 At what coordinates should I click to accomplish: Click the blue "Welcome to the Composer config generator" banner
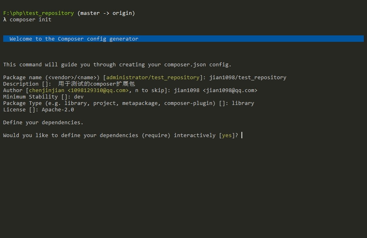[x=183, y=39]
